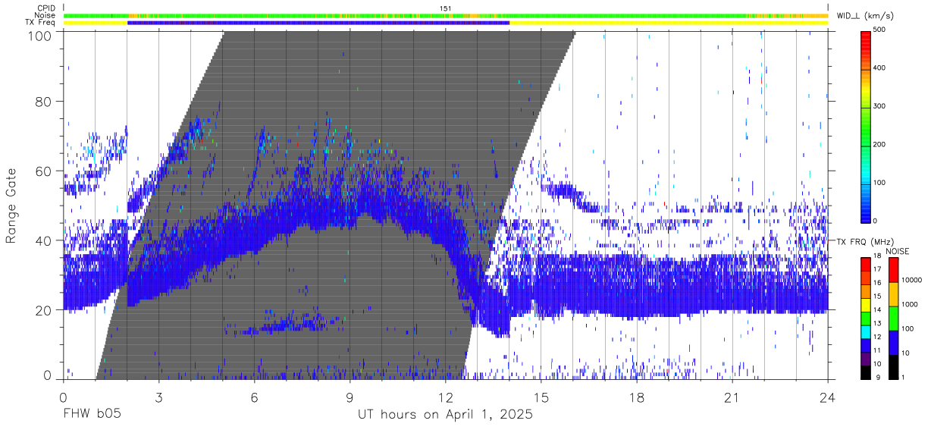This screenshot has width=931, height=430.
Task: Click the TX FRQ (MHz) color bar
Action: pyautogui.click(x=866, y=319)
